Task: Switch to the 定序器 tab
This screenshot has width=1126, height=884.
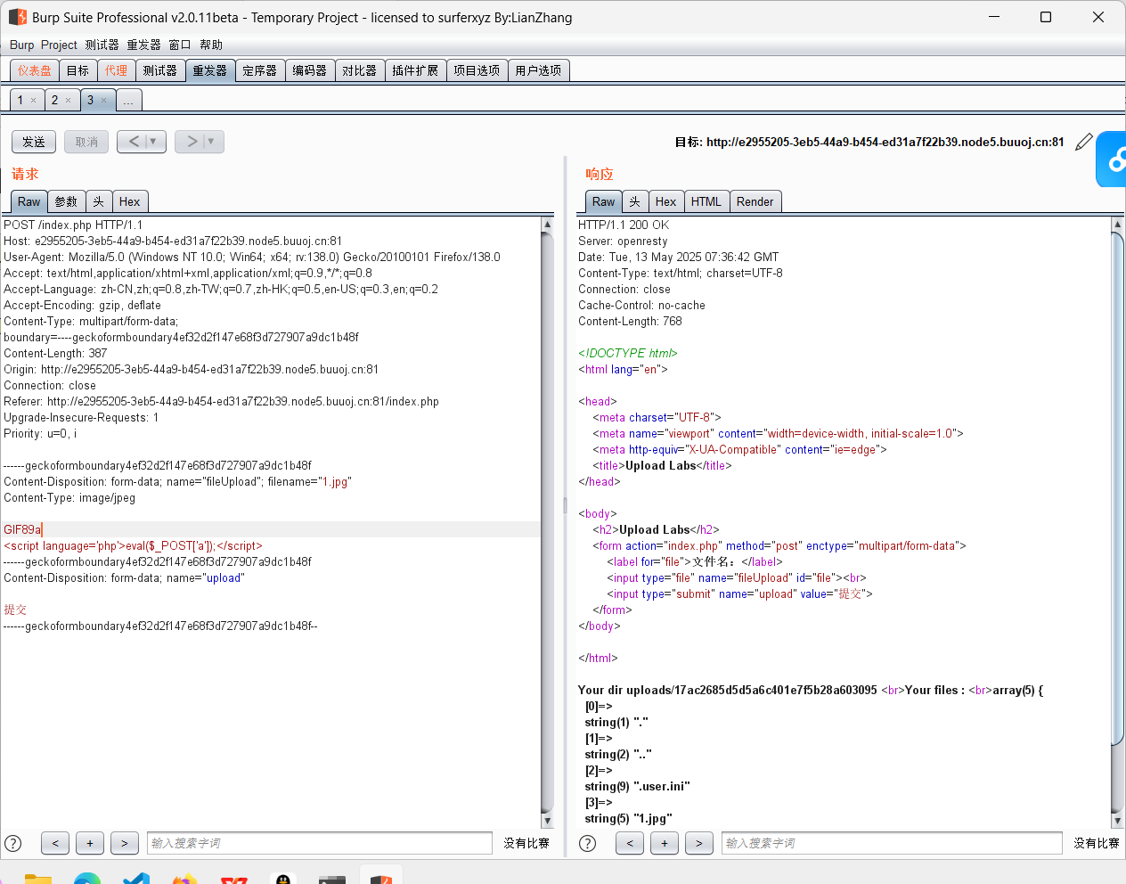Action: pyautogui.click(x=260, y=70)
